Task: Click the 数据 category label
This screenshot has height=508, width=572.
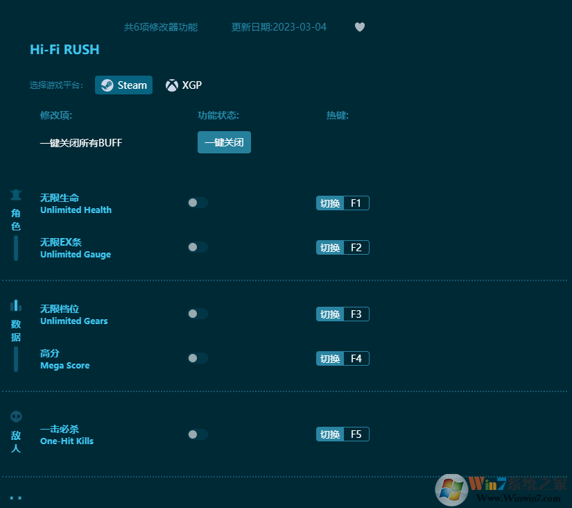Action: pyautogui.click(x=16, y=330)
